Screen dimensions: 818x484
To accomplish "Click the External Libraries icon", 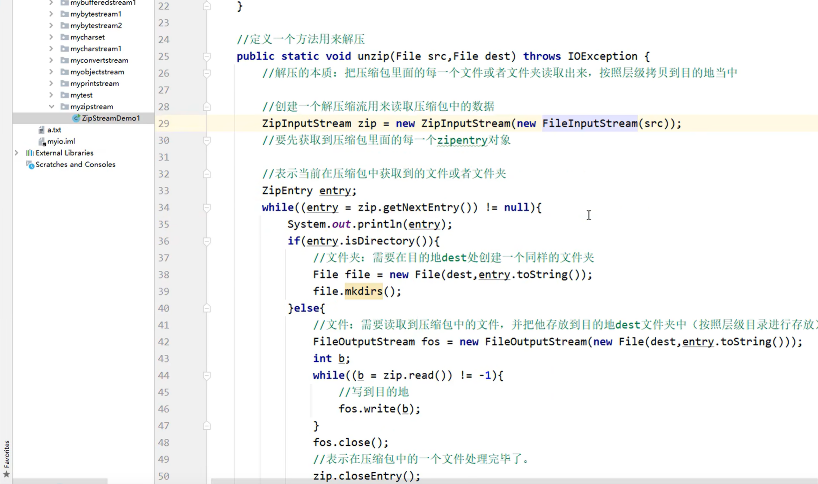I will [x=29, y=153].
